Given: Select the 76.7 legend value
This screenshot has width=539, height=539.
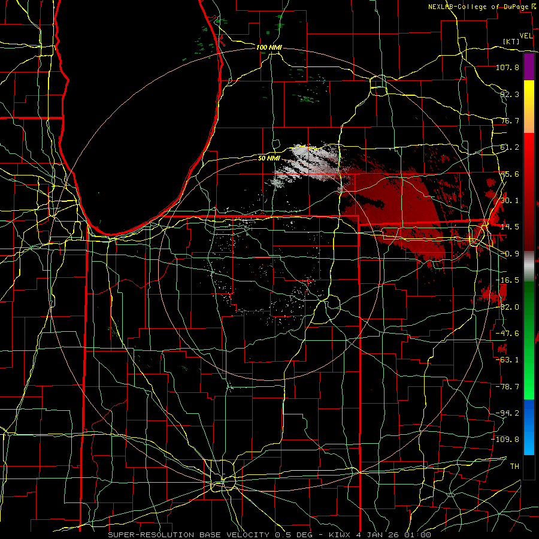Looking at the screenshot, I should tap(510, 120).
